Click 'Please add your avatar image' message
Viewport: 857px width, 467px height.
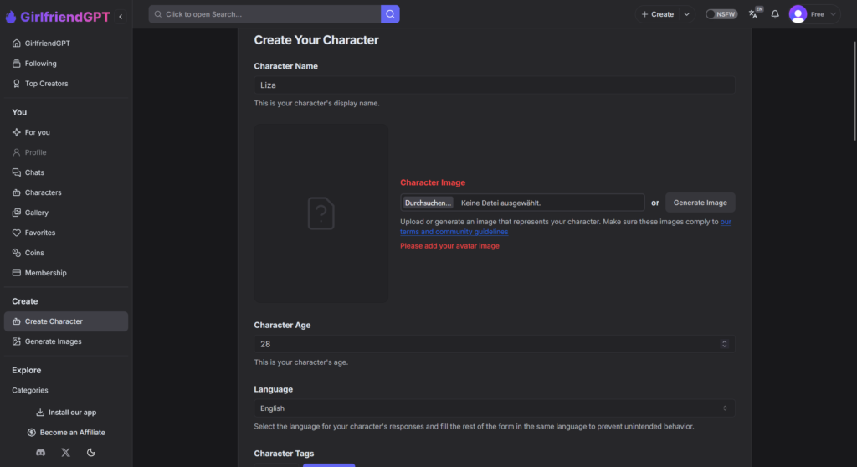(x=449, y=246)
